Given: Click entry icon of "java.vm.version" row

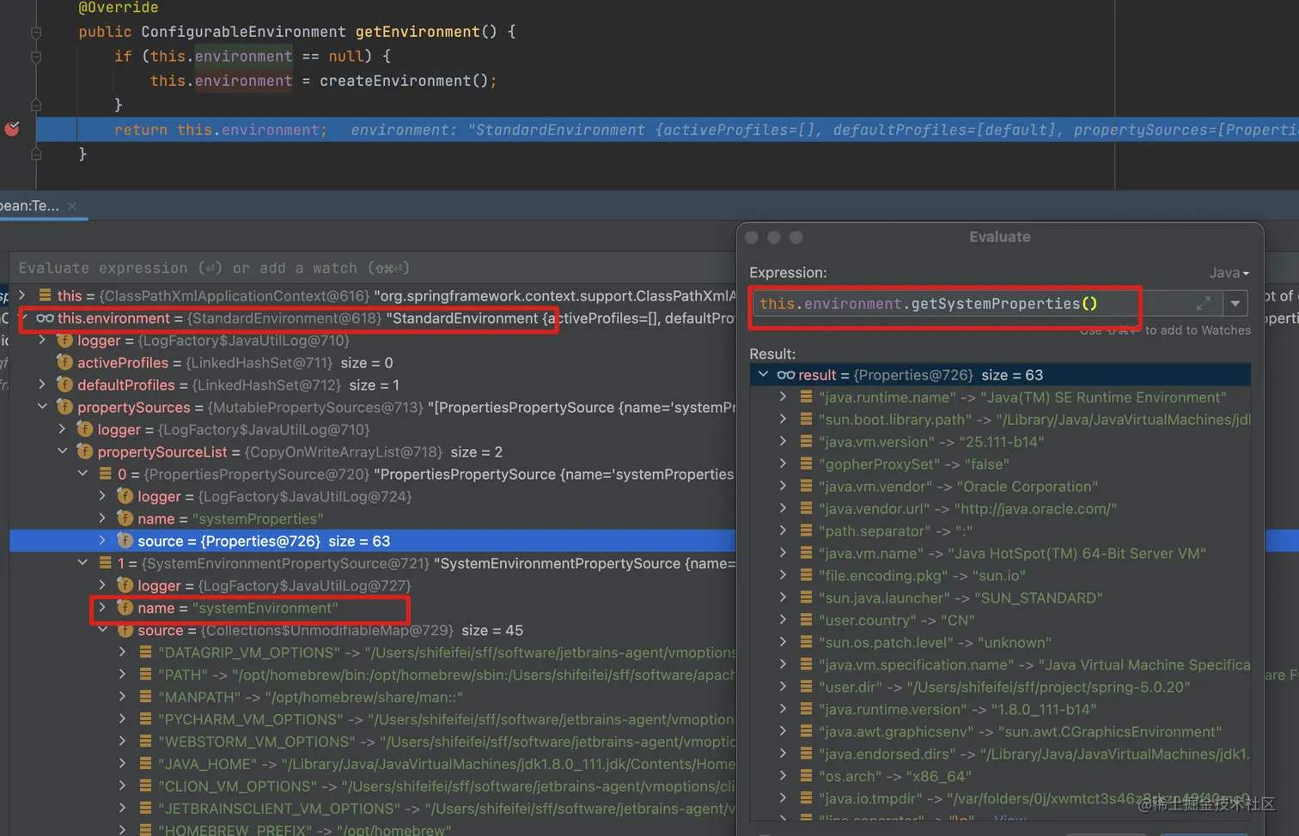Looking at the screenshot, I should [x=806, y=441].
